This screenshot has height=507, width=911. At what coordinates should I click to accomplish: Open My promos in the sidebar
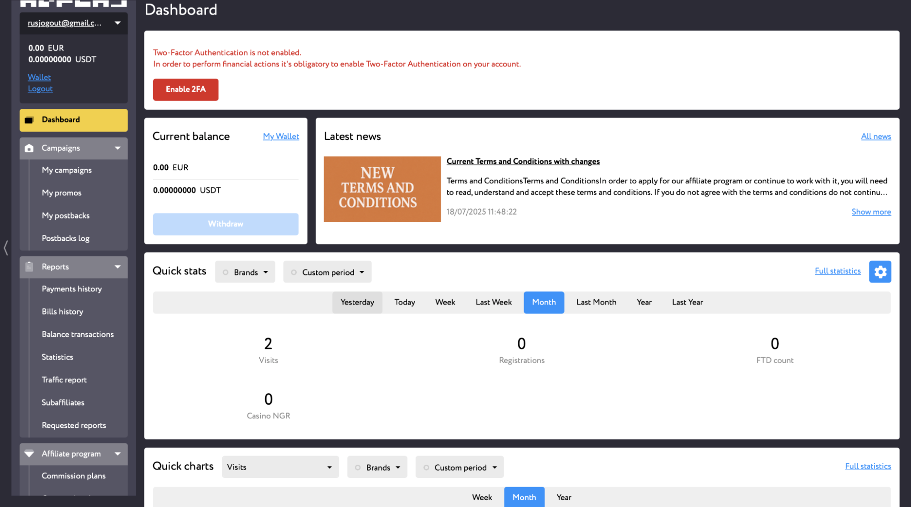click(62, 193)
